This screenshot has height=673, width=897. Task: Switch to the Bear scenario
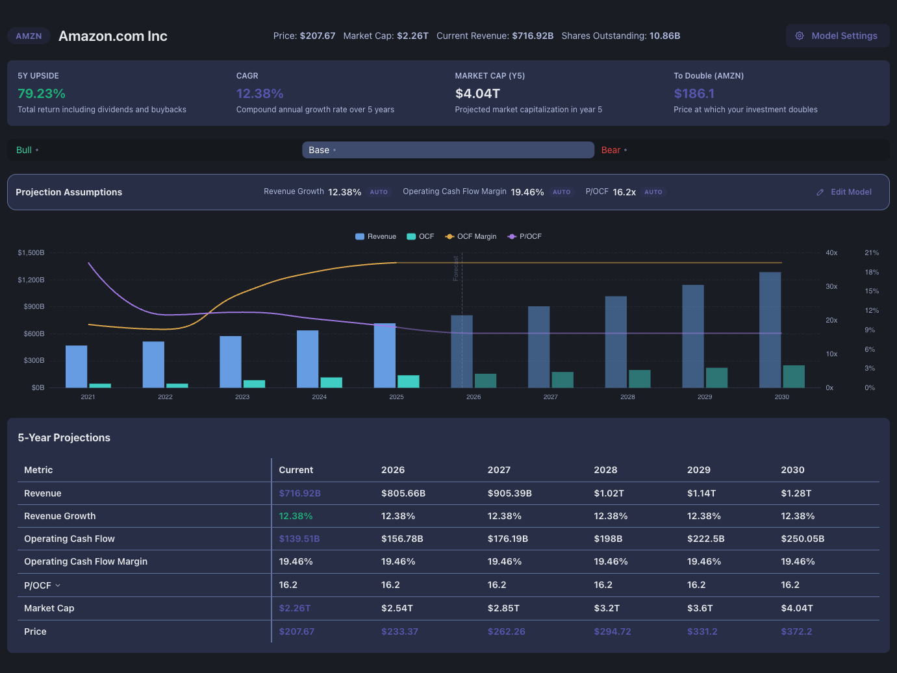(x=611, y=149)
